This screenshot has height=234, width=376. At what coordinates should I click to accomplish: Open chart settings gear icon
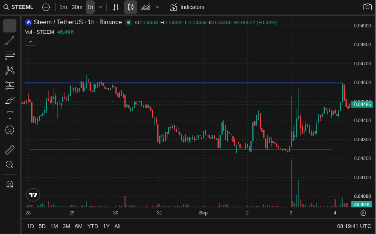[363, 213]
